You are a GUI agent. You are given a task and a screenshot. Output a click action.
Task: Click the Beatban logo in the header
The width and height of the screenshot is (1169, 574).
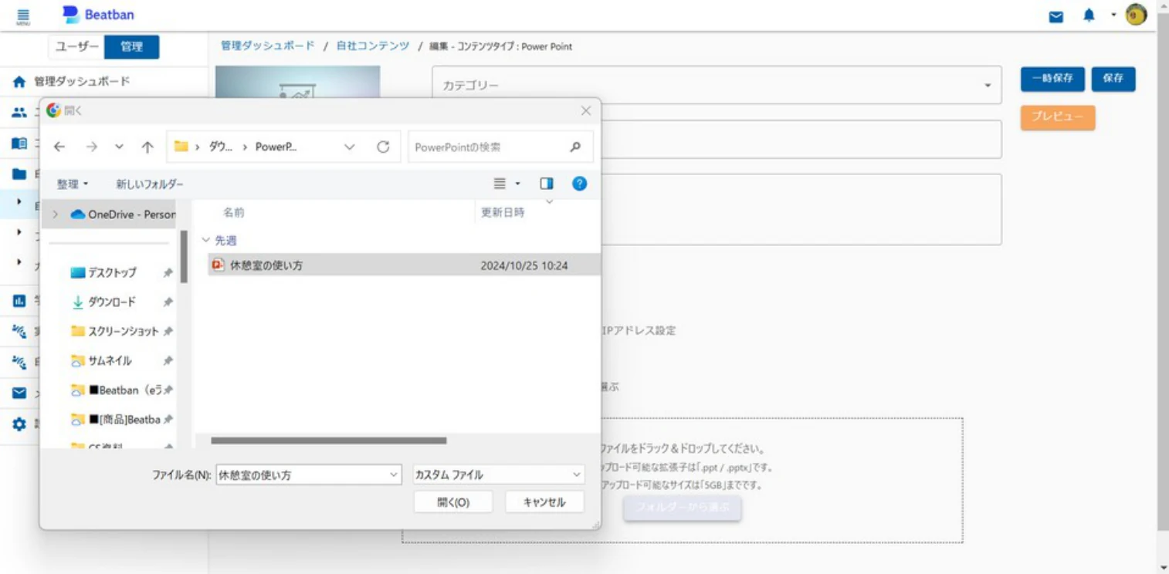pyautogui.click(x=97, y=15)
